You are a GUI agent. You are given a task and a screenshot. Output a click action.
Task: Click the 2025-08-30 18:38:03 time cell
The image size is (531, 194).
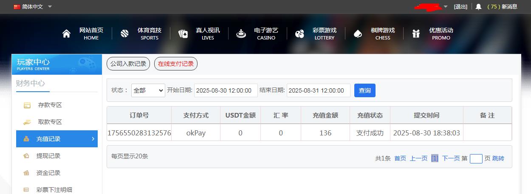pyautogui.click(x=426, y=133)
